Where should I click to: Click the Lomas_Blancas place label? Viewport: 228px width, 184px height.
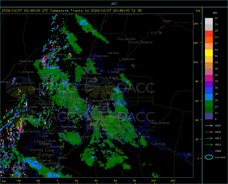(x=160, y=123)
